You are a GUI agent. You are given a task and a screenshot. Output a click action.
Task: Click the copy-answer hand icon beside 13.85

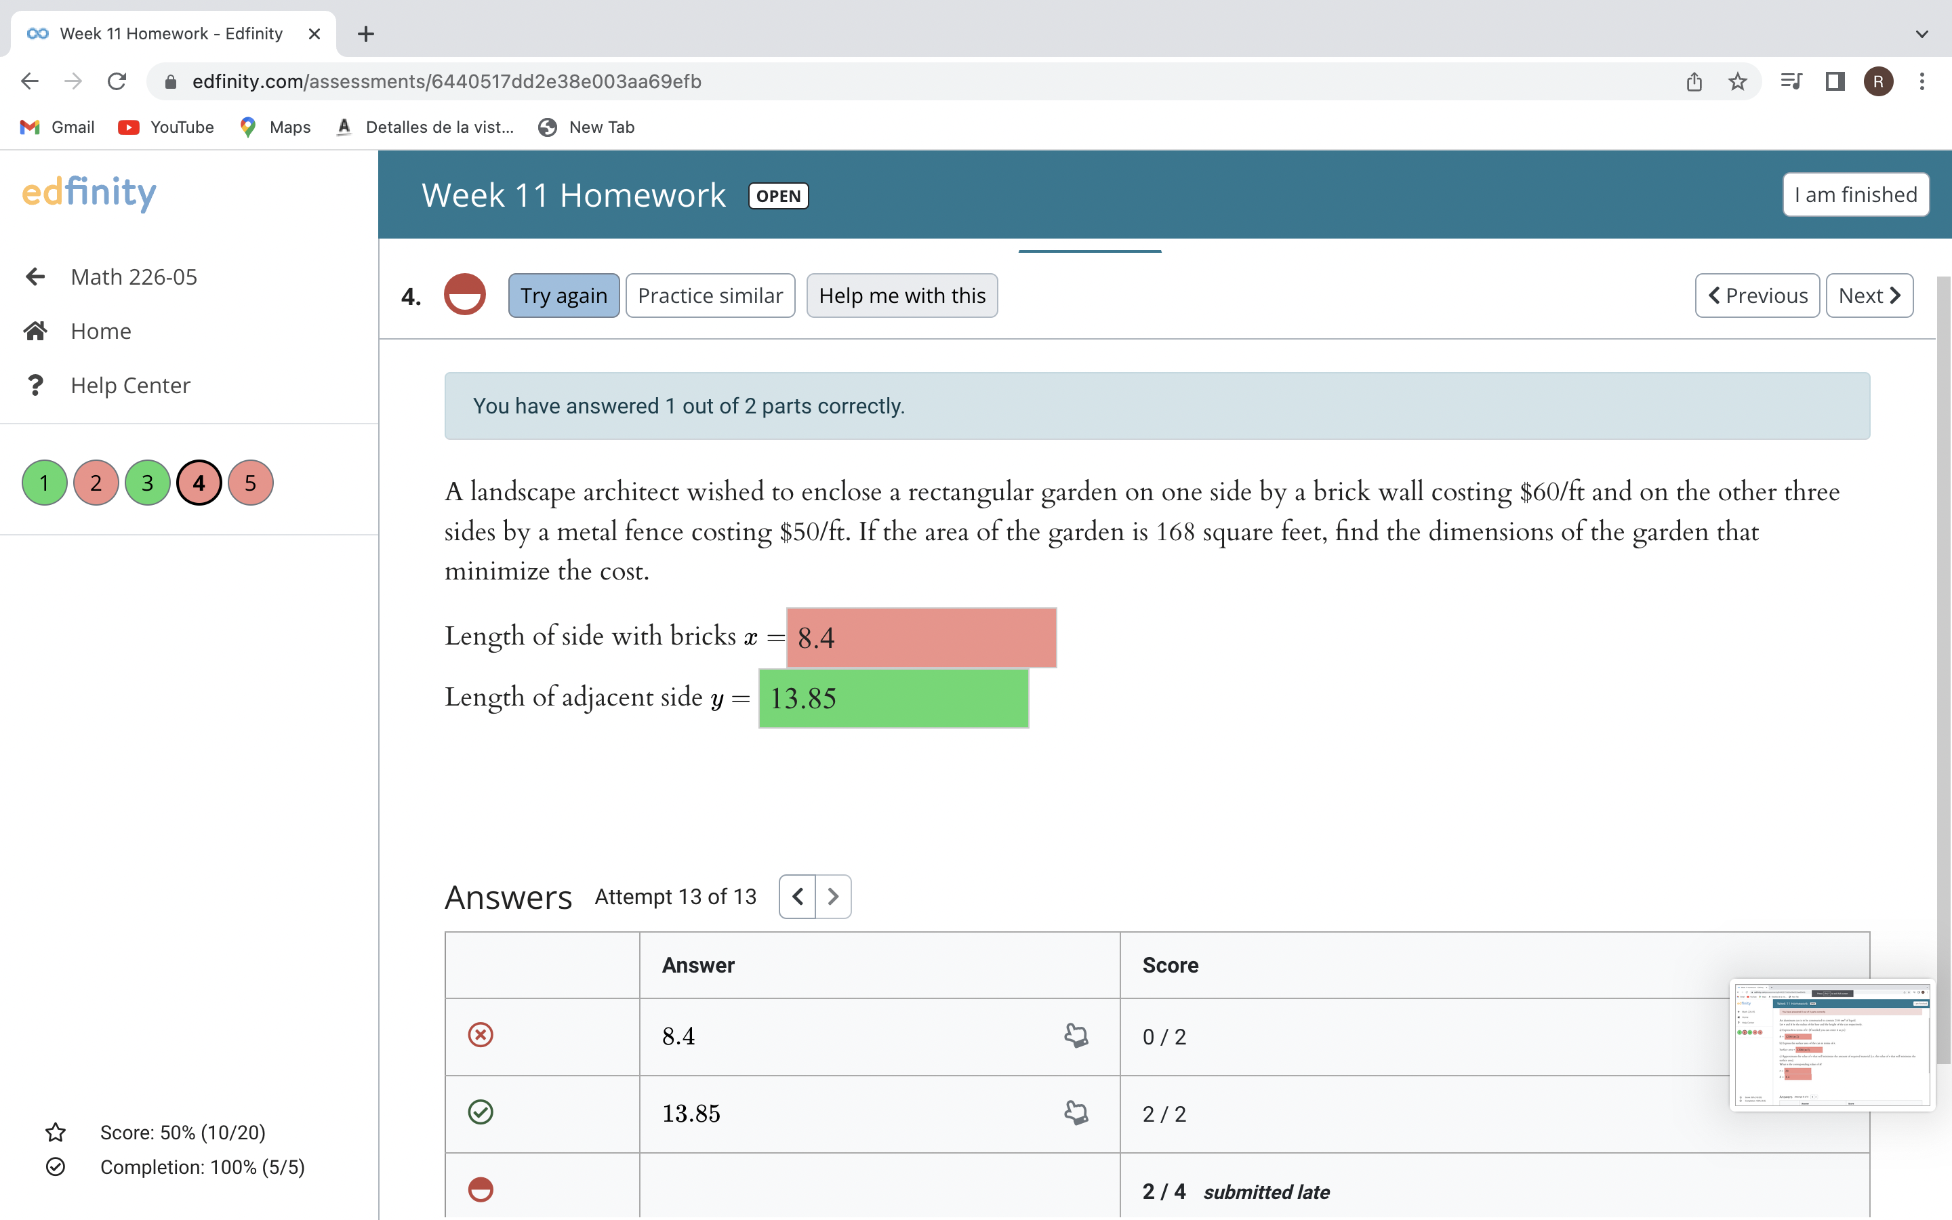pyautogui.click(x=1076, y=1113)
